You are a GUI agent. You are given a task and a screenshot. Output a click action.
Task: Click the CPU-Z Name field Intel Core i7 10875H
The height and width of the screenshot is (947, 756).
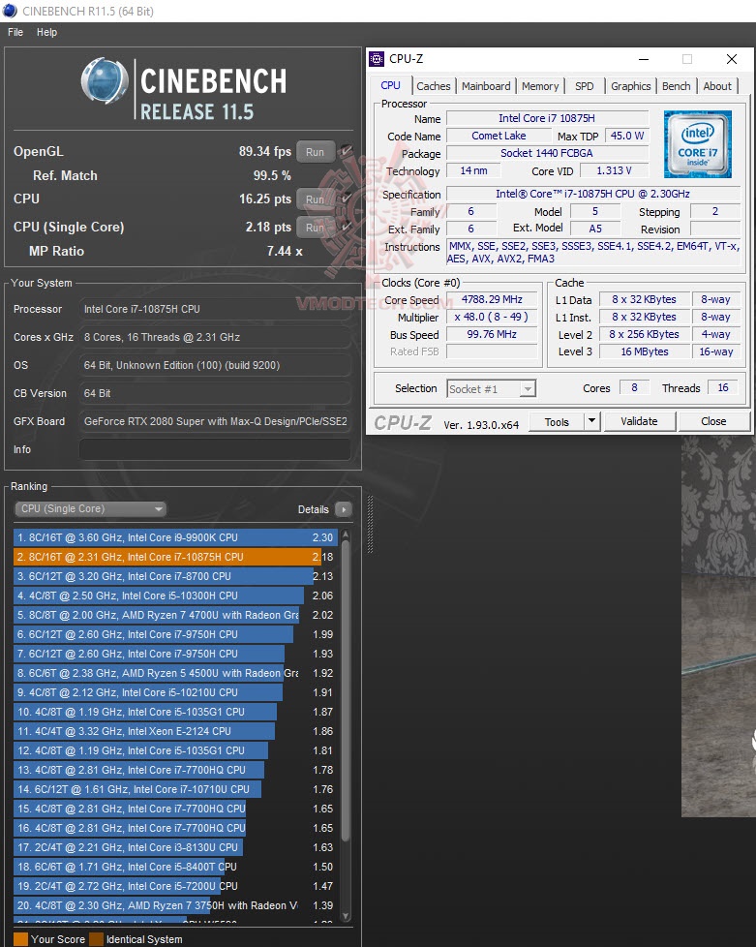[x=547, y=118]
